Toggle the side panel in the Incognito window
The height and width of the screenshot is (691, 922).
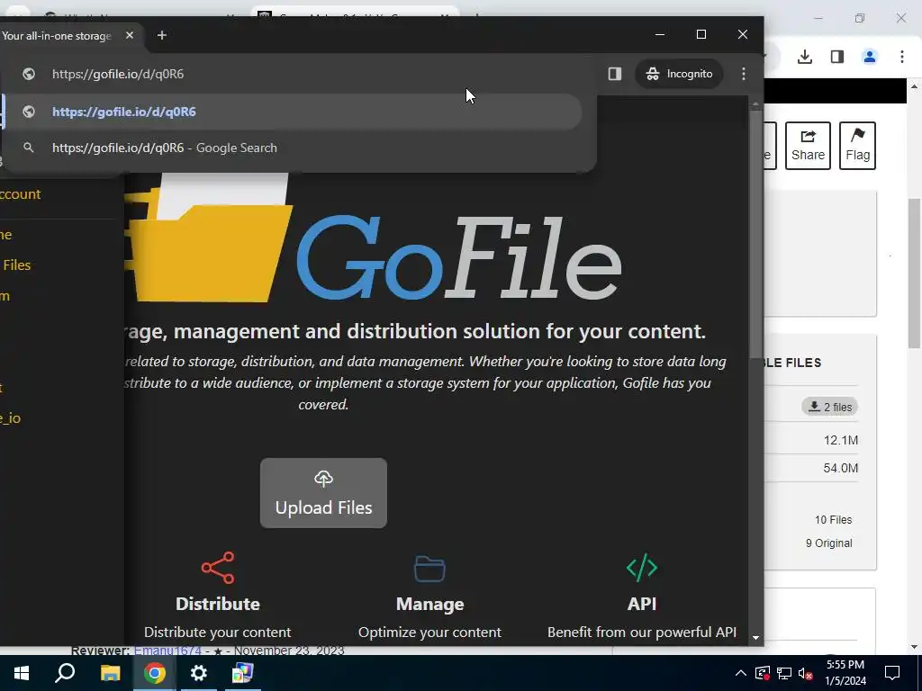614,74
